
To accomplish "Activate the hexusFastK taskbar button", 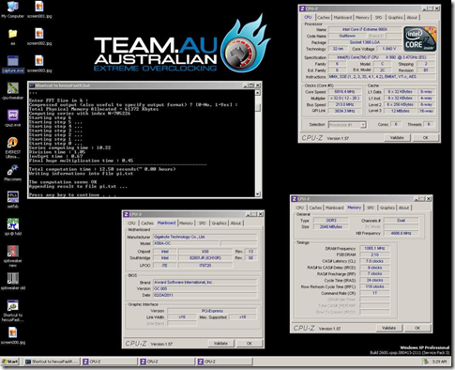I will pyautogui.click(x=52, y=362).
